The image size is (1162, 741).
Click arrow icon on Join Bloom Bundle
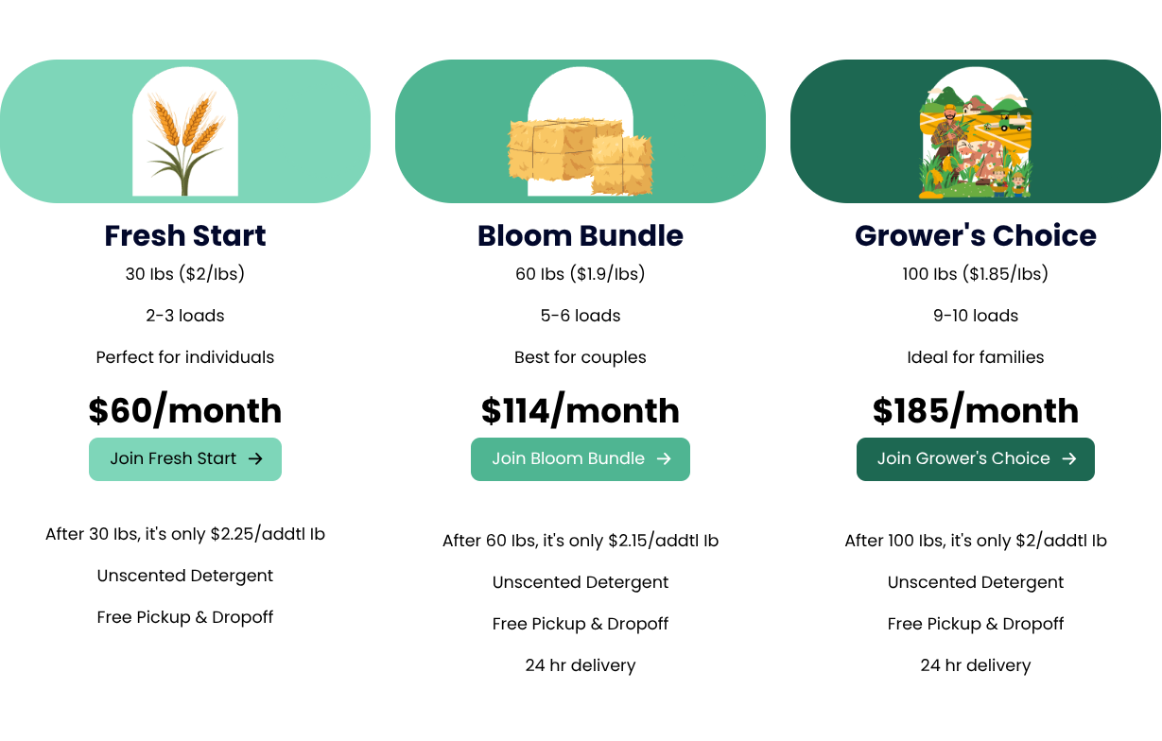coord(664,458)
